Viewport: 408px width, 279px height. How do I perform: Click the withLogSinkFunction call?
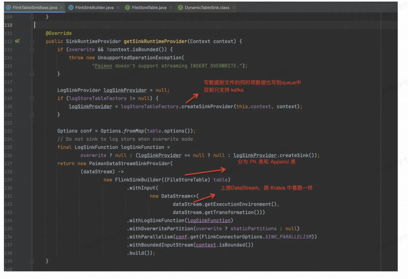point(157,220)
